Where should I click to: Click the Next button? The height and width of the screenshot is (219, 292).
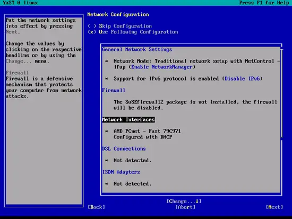click(x=274, y=207)
